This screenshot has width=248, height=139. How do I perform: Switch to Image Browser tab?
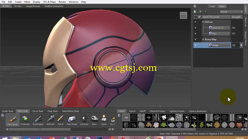point(33,6)
